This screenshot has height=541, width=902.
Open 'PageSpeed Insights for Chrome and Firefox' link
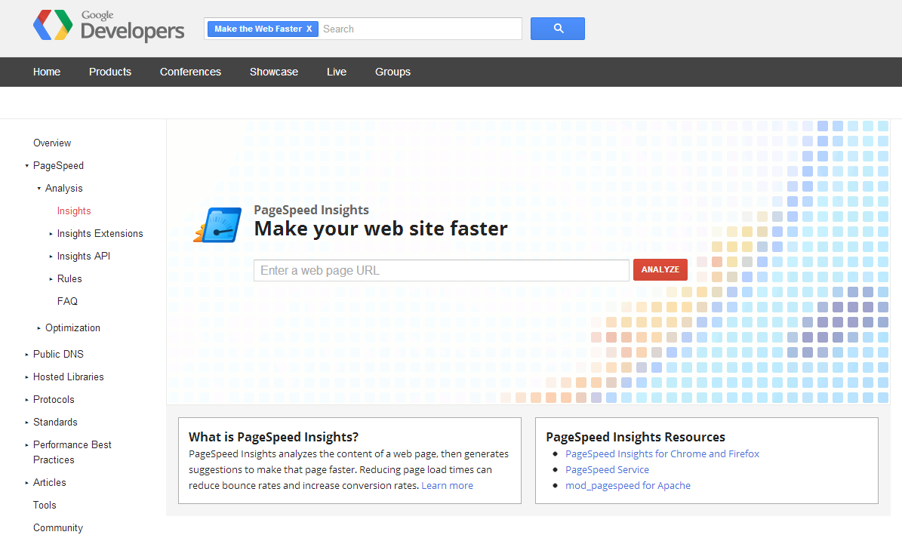tap(662, 453)
